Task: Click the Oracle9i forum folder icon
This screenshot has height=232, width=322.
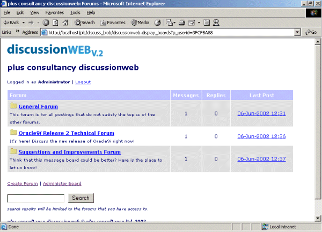Action: [x=13, y=132]
